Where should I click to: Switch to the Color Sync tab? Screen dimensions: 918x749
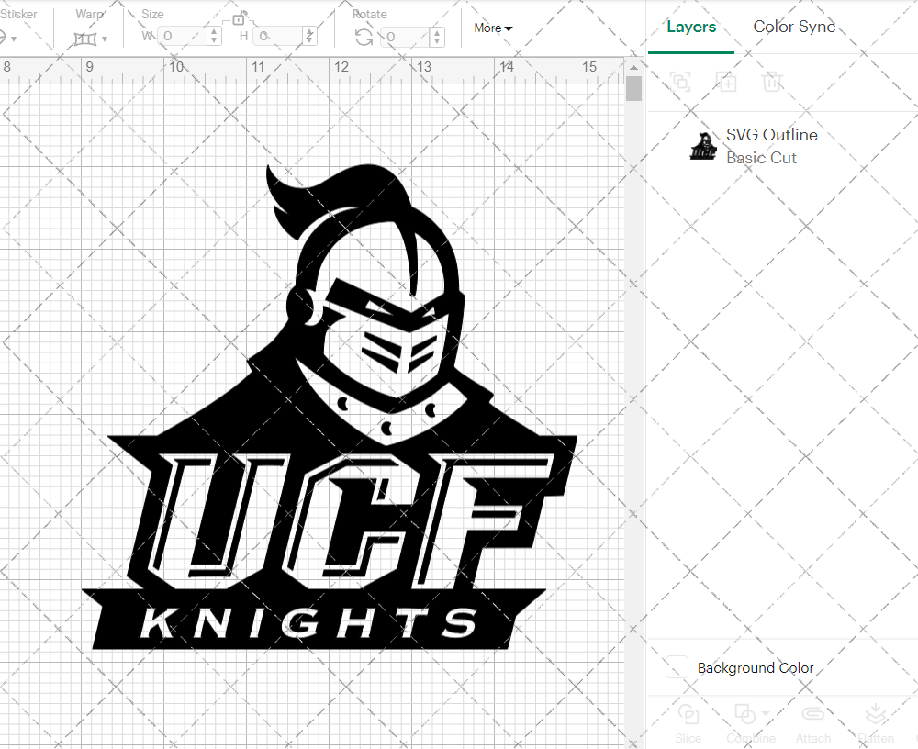794,27
